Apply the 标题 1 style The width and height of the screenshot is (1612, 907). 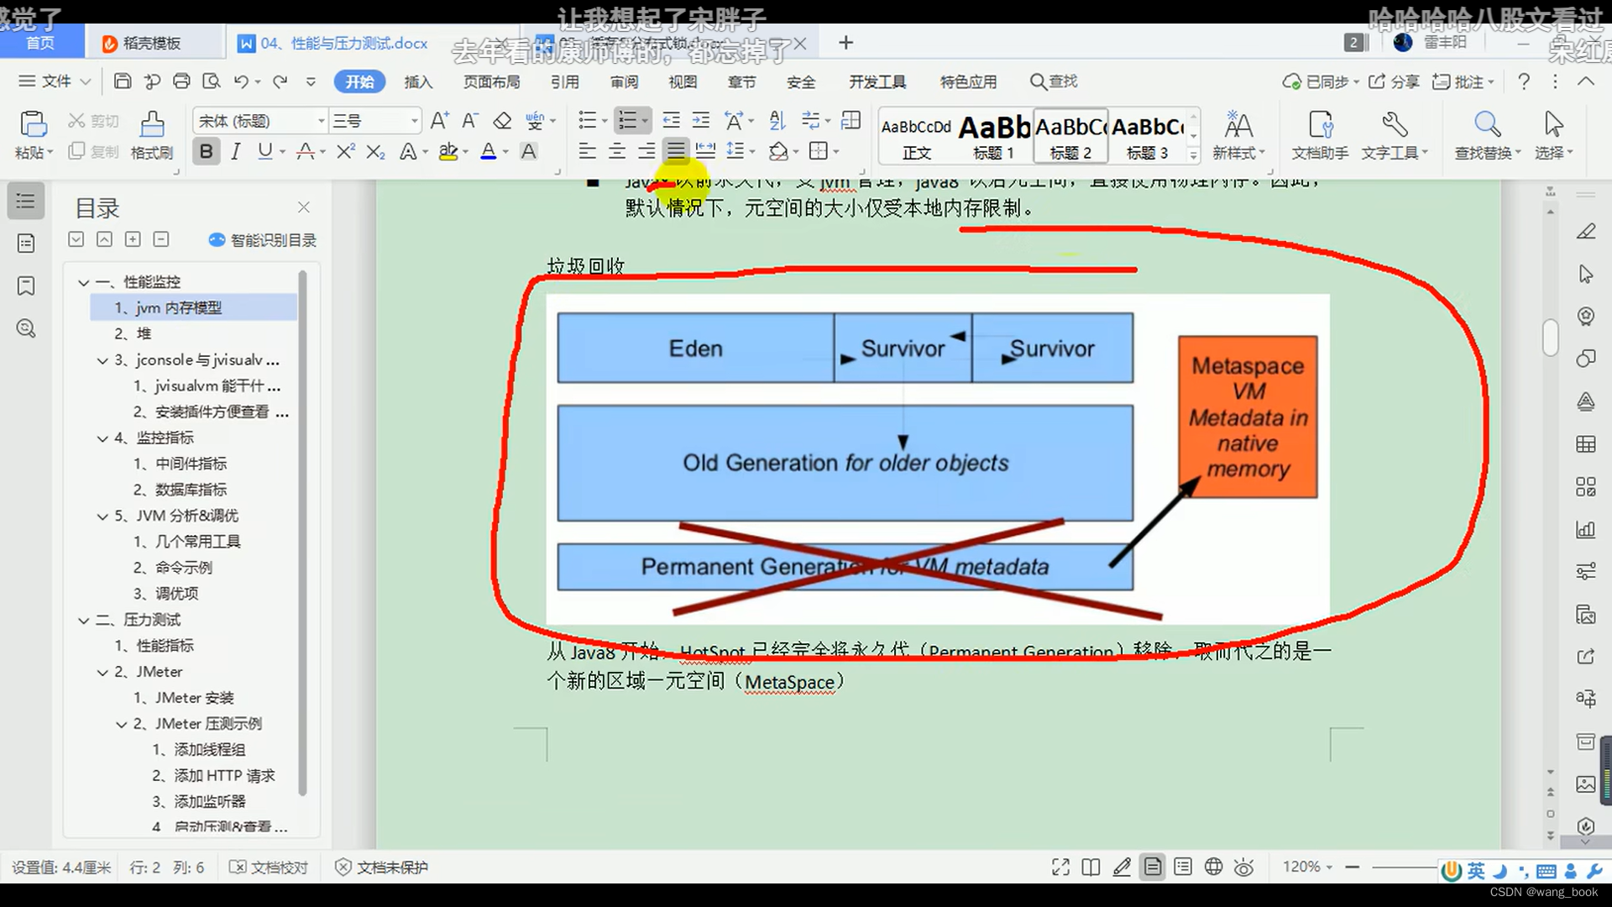994,136
